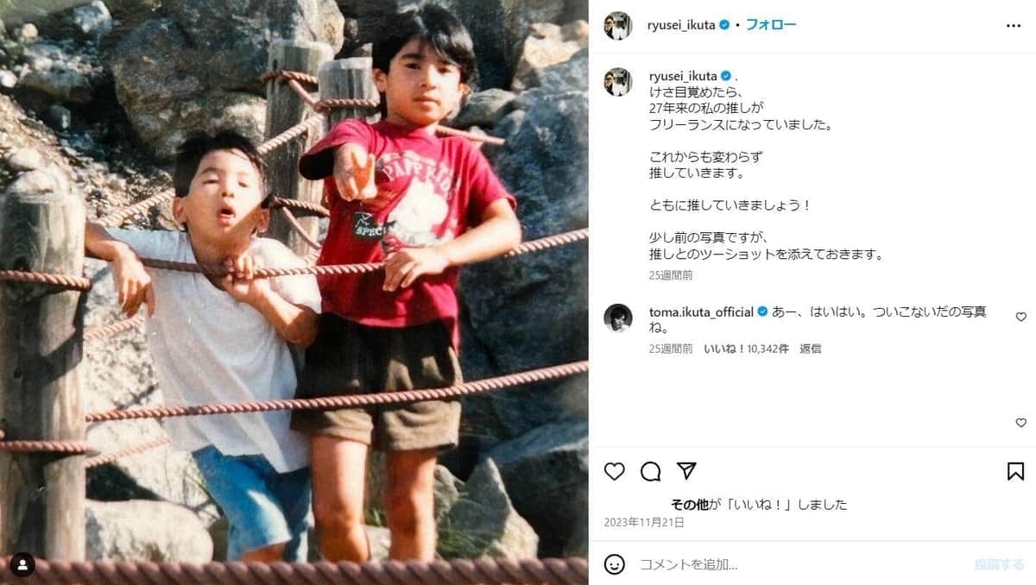
Task: Open toma.ikuta_official profile link
Action: click(x=701, y=311)
